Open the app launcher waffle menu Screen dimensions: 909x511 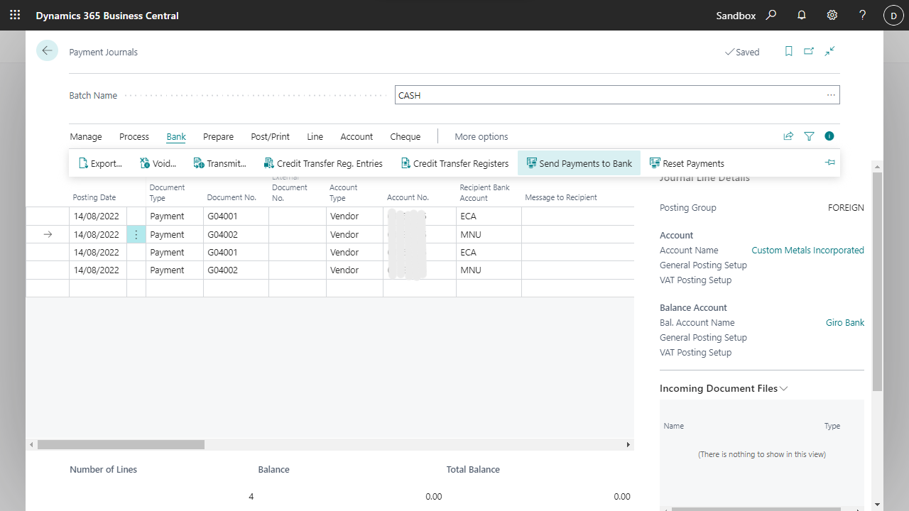(x=15, y=15)
